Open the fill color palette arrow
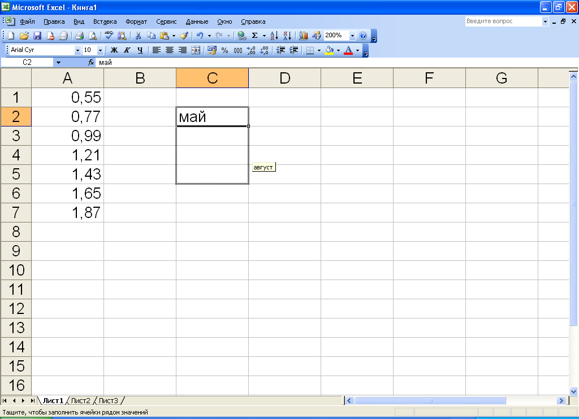The height and width of the screenshot is (419, 579). 338,50
